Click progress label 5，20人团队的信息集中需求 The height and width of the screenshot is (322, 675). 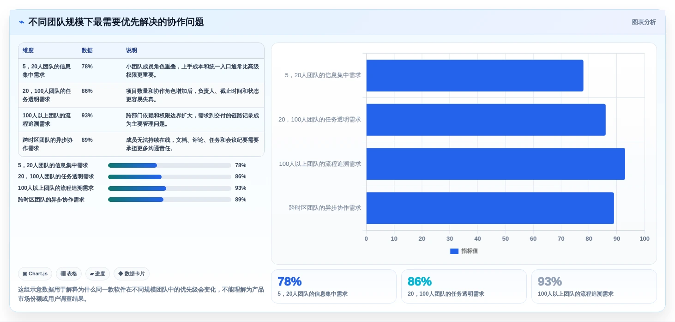coord(53,165)
